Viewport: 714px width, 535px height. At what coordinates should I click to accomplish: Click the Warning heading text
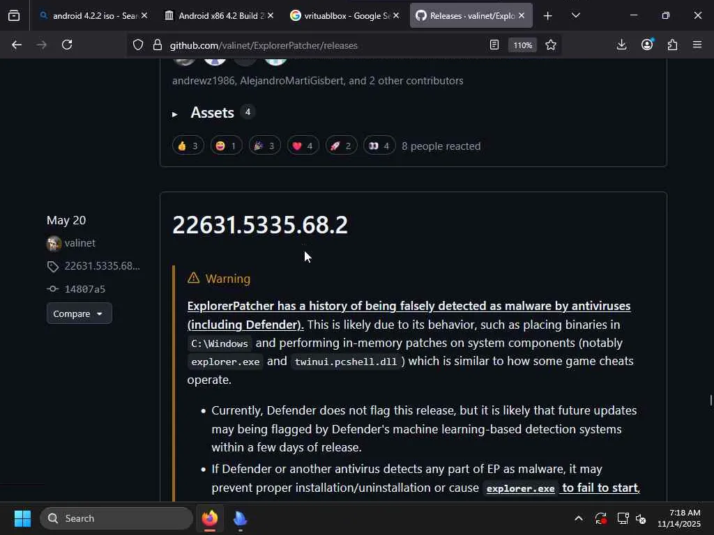pos(228,279)
